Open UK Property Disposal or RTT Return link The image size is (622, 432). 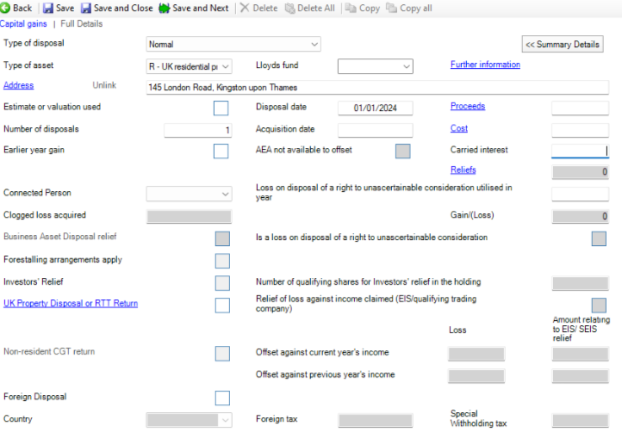[71, 303]
